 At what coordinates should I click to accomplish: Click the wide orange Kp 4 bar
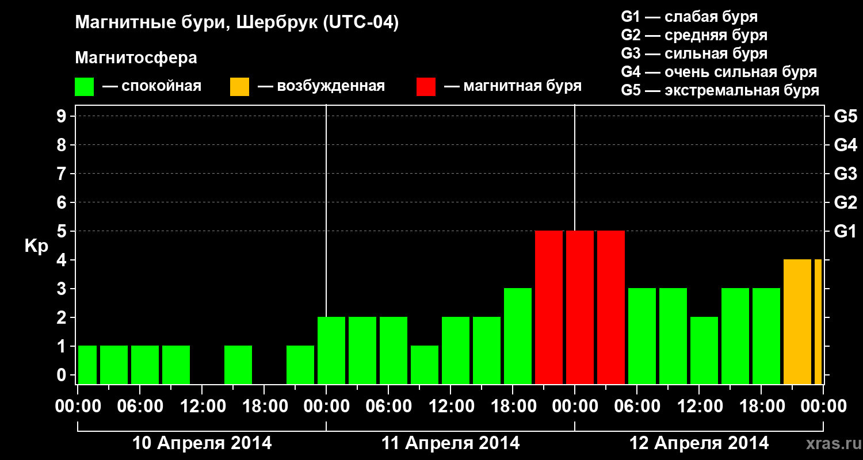(797, 322)
